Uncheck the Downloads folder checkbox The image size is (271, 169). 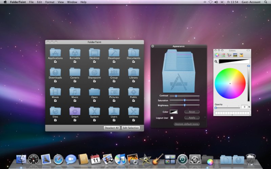pos(55,81)
